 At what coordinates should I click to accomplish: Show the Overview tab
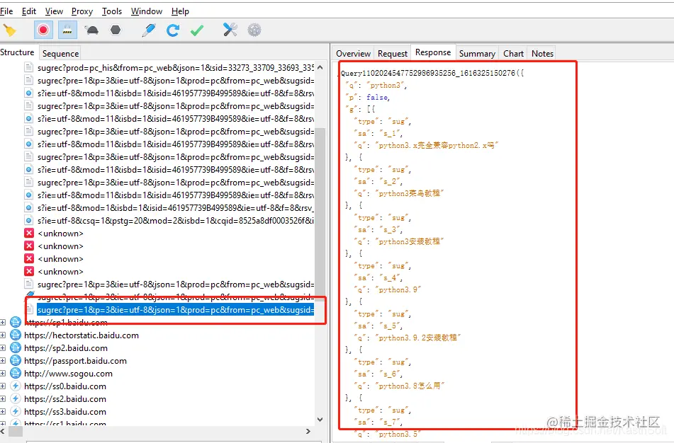pos(354,54)
